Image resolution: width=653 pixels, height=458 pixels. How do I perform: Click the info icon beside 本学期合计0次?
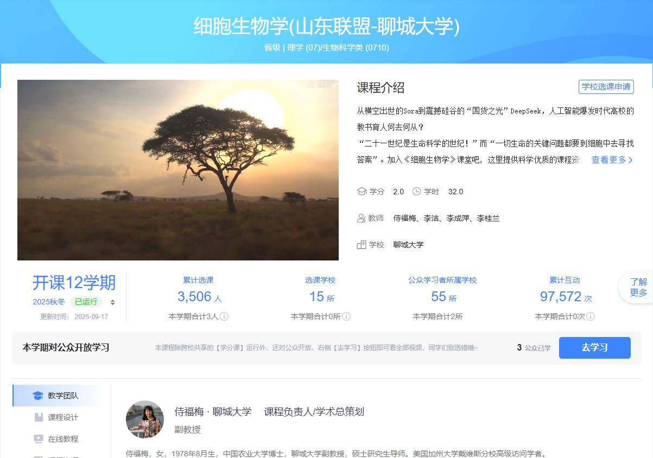pyautogui.click(x=591, y=316)
